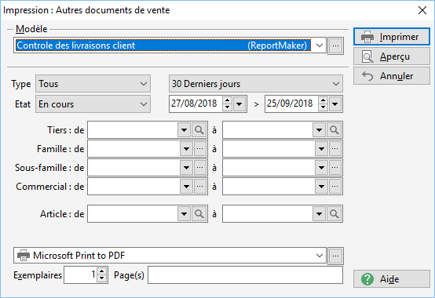The width and height of the screenshot is (435, 298).
Task: Open calendar dropdown for start date 27/08/2018
Action: (239, 104)
